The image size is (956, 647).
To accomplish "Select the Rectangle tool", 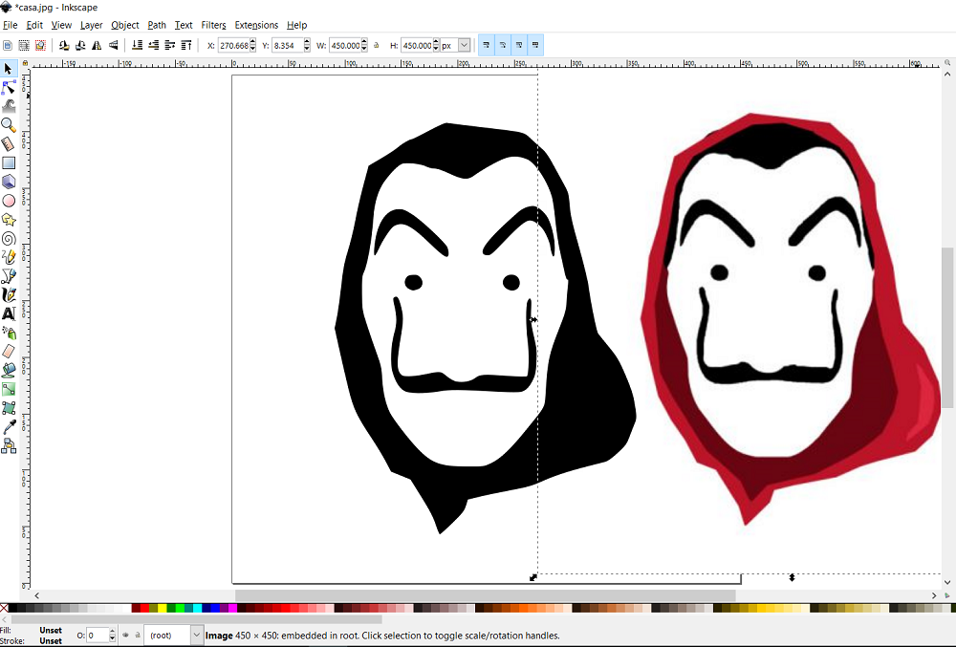I will coord(9,163).
